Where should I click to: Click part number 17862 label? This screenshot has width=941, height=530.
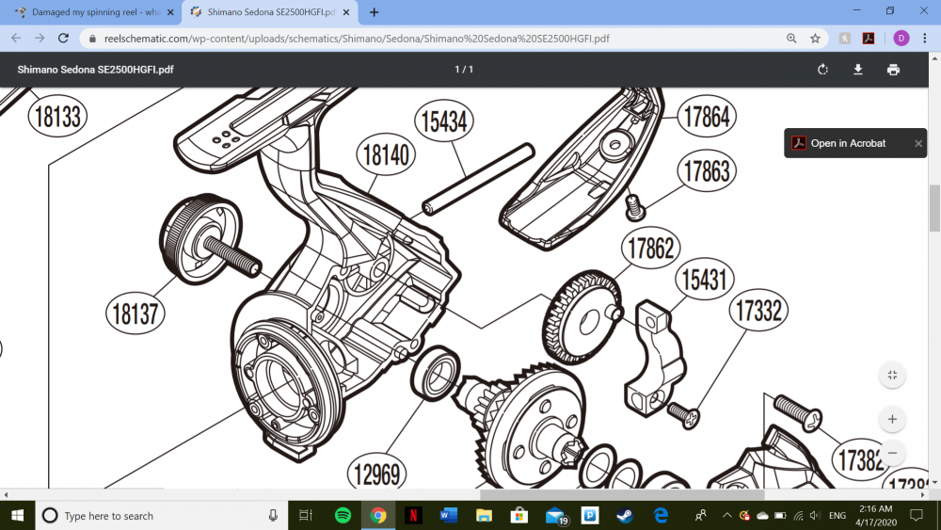coord(650,248)
